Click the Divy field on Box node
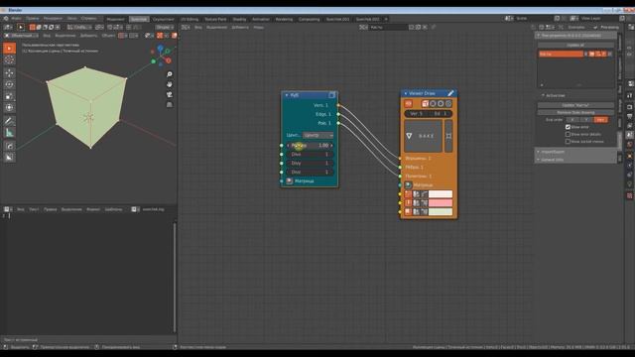This screenshot has width=635, height=357. [310, 163]
